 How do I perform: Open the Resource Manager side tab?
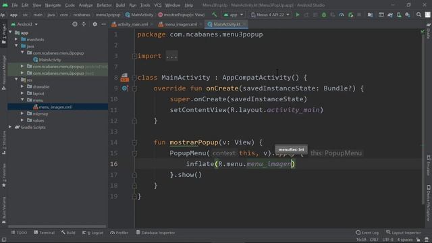(x=3, y=72)
